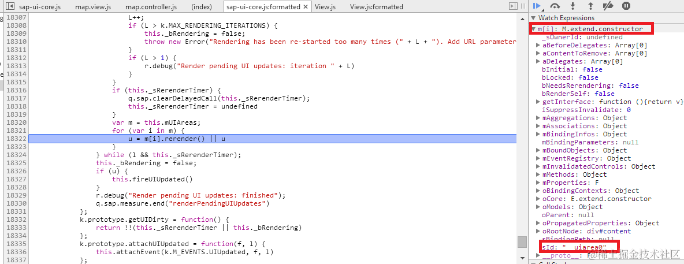Click the attachUIUpdated function definition line
The height and width of the screenshot is (264, 684).
[172, 243]
